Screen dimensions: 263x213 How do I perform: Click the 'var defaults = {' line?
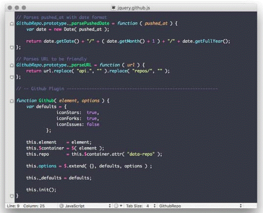(46, 107)
